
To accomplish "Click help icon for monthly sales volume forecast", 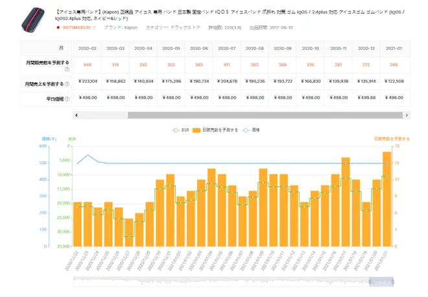I will [67, 69].
